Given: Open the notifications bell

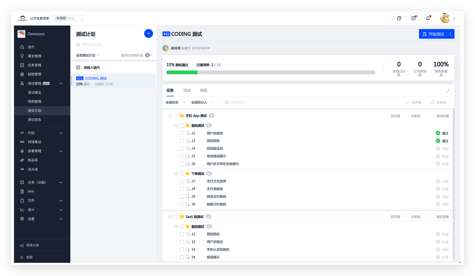Looking at the screenshot, I should [x=428, y=18].
